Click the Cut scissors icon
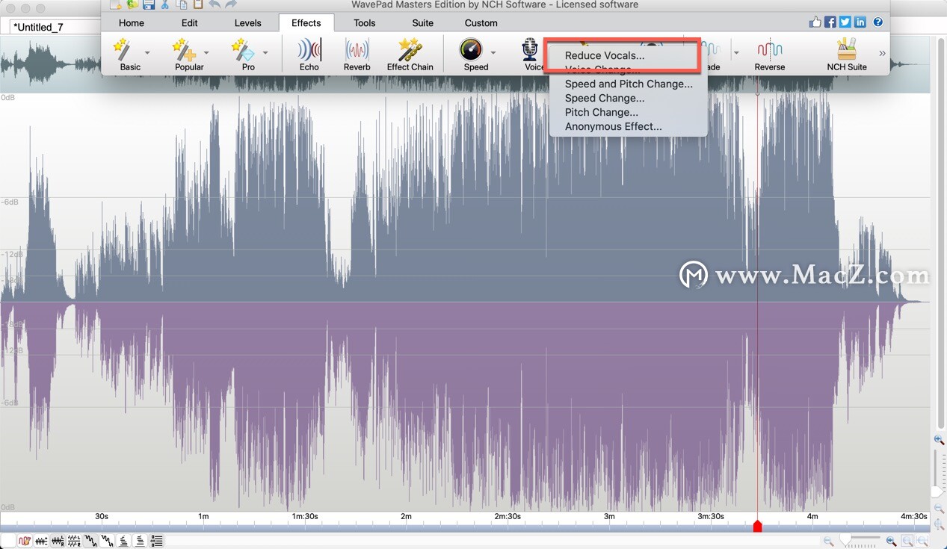 [x=165, y=4]
